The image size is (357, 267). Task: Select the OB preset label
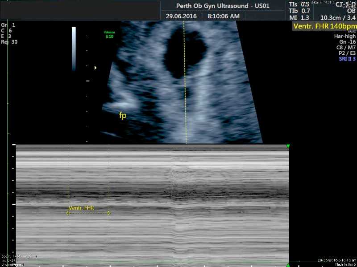pyautogui.click(x=352, y=12)
